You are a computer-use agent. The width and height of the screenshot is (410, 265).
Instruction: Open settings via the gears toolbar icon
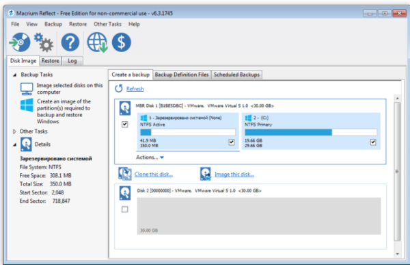pos(44,42)
